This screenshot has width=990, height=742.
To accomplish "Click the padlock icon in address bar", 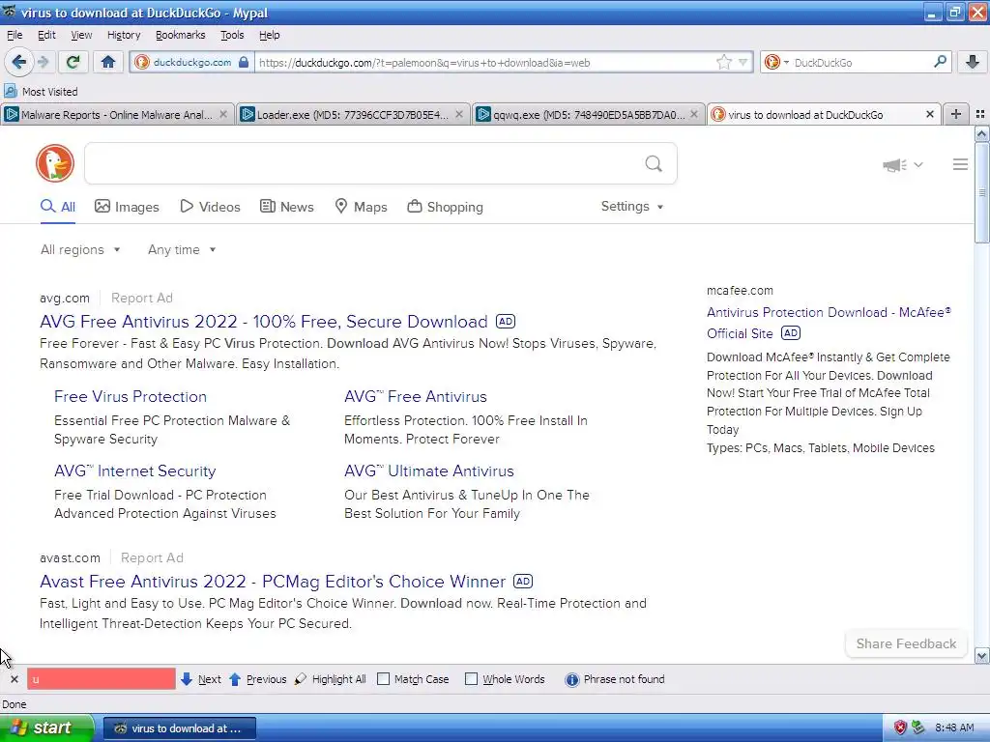I will point(244,63).
